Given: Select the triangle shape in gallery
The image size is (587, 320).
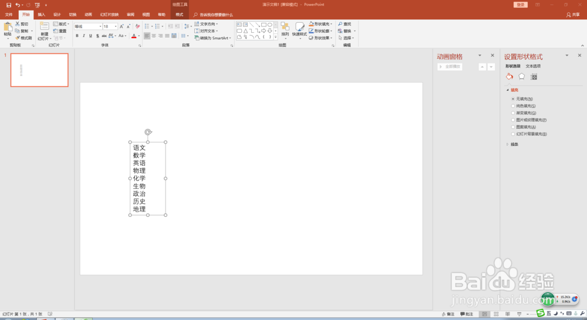Looking at the screenshot, I should tap(245, 30).
